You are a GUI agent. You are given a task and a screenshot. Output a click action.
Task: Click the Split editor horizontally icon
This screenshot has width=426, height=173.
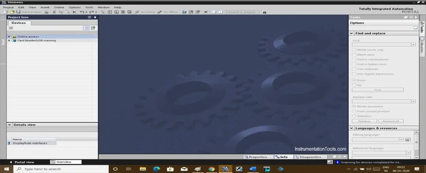214,12
